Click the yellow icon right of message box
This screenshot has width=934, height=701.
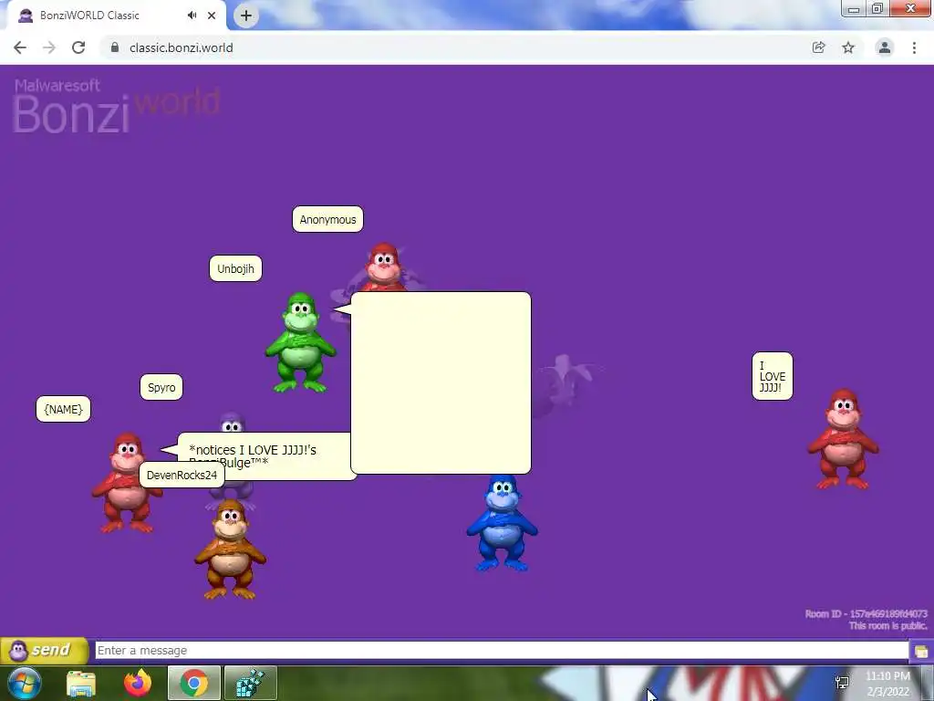pyautogui.click(x=921, y=651)
